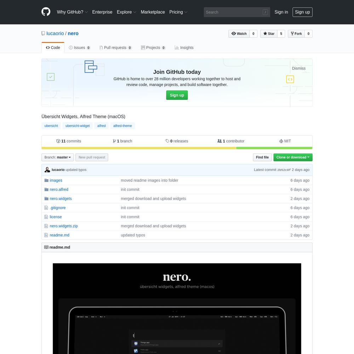The height and width of the screenshot is (354, 354).
Task: Go to Marketplace
Action: (153, 12)
